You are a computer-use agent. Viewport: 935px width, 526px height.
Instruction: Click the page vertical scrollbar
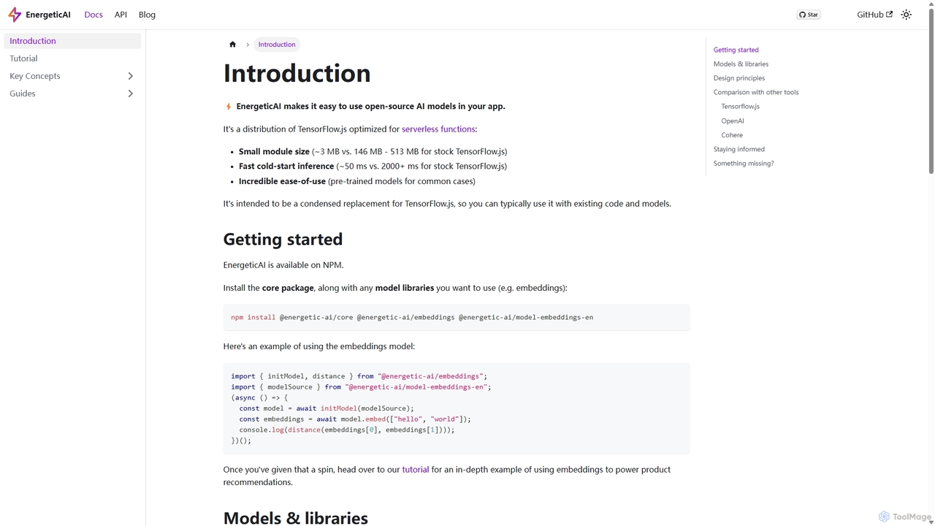931,102
